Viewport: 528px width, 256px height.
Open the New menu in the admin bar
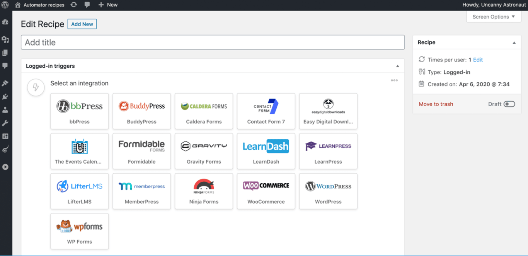107,5
